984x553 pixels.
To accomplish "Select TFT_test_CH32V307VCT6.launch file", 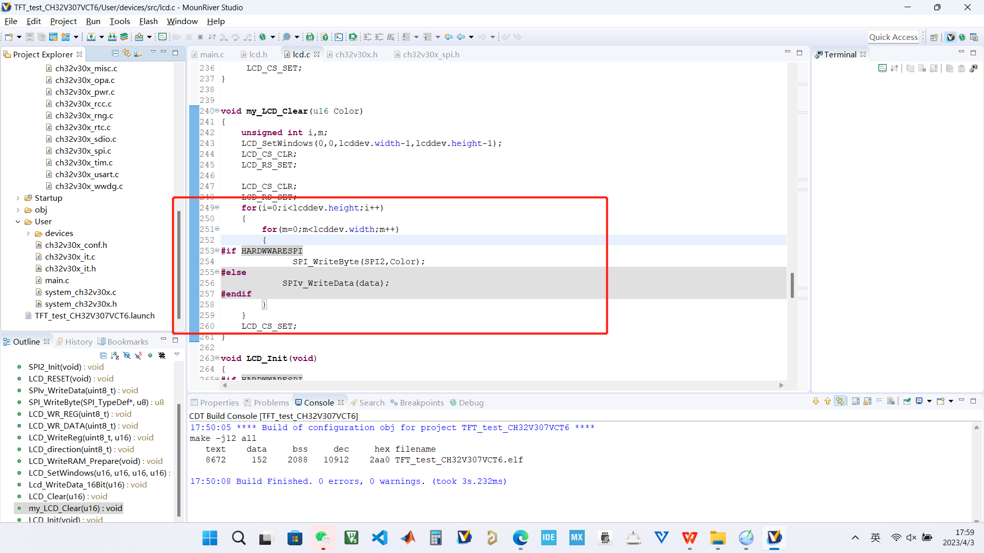I will coord(94,315).
